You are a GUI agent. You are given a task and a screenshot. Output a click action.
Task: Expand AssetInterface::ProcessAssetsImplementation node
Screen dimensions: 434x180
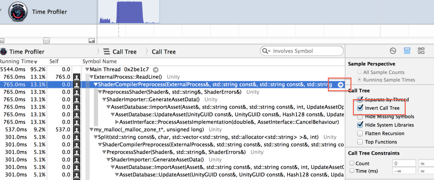tap(117, 122)
